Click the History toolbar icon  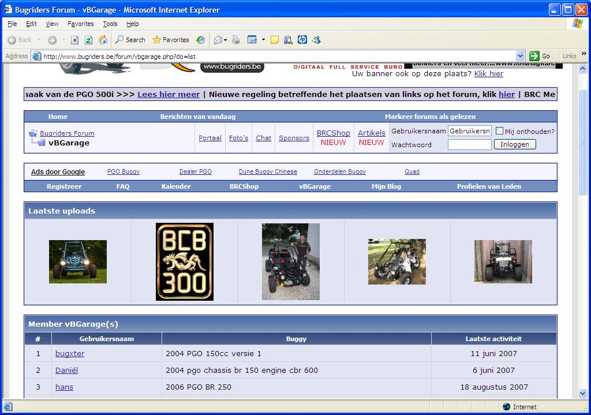tap(200, 40)
